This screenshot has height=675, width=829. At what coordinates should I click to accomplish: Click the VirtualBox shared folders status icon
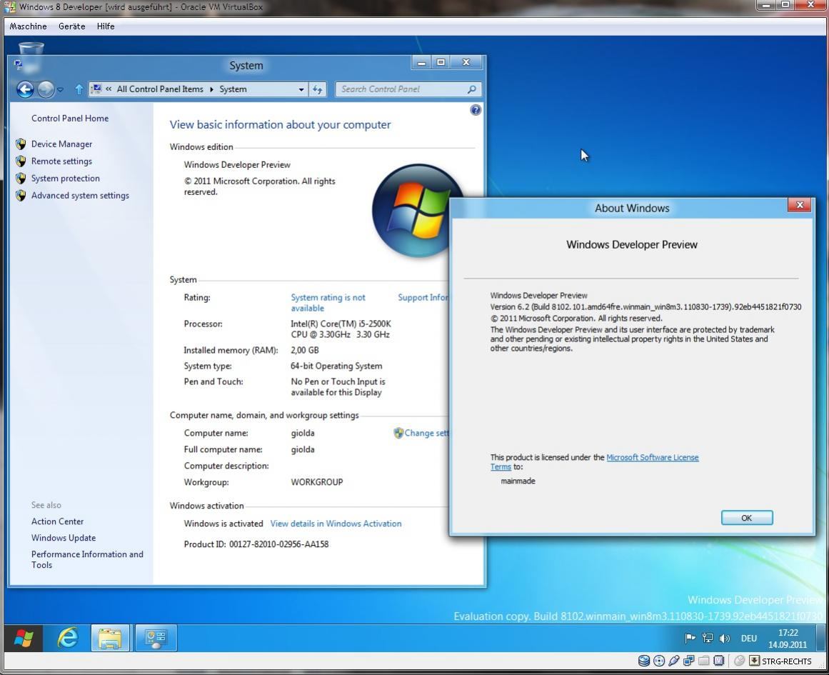coord(704,661)
